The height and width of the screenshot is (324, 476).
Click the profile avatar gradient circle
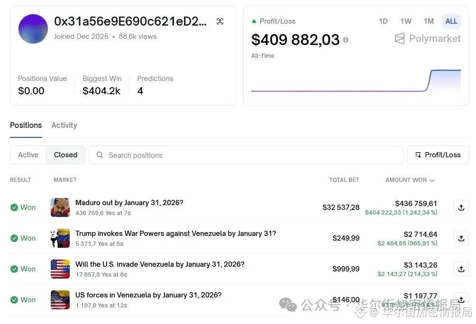pos(33,29)
